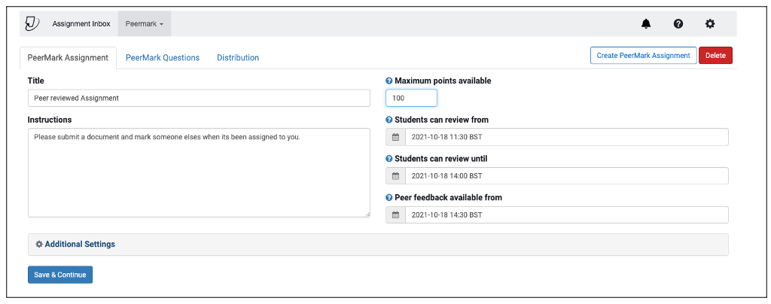The image size is (771, 304).
Task: Click help icon beside Students can review from
Action: tap(389, 120)
